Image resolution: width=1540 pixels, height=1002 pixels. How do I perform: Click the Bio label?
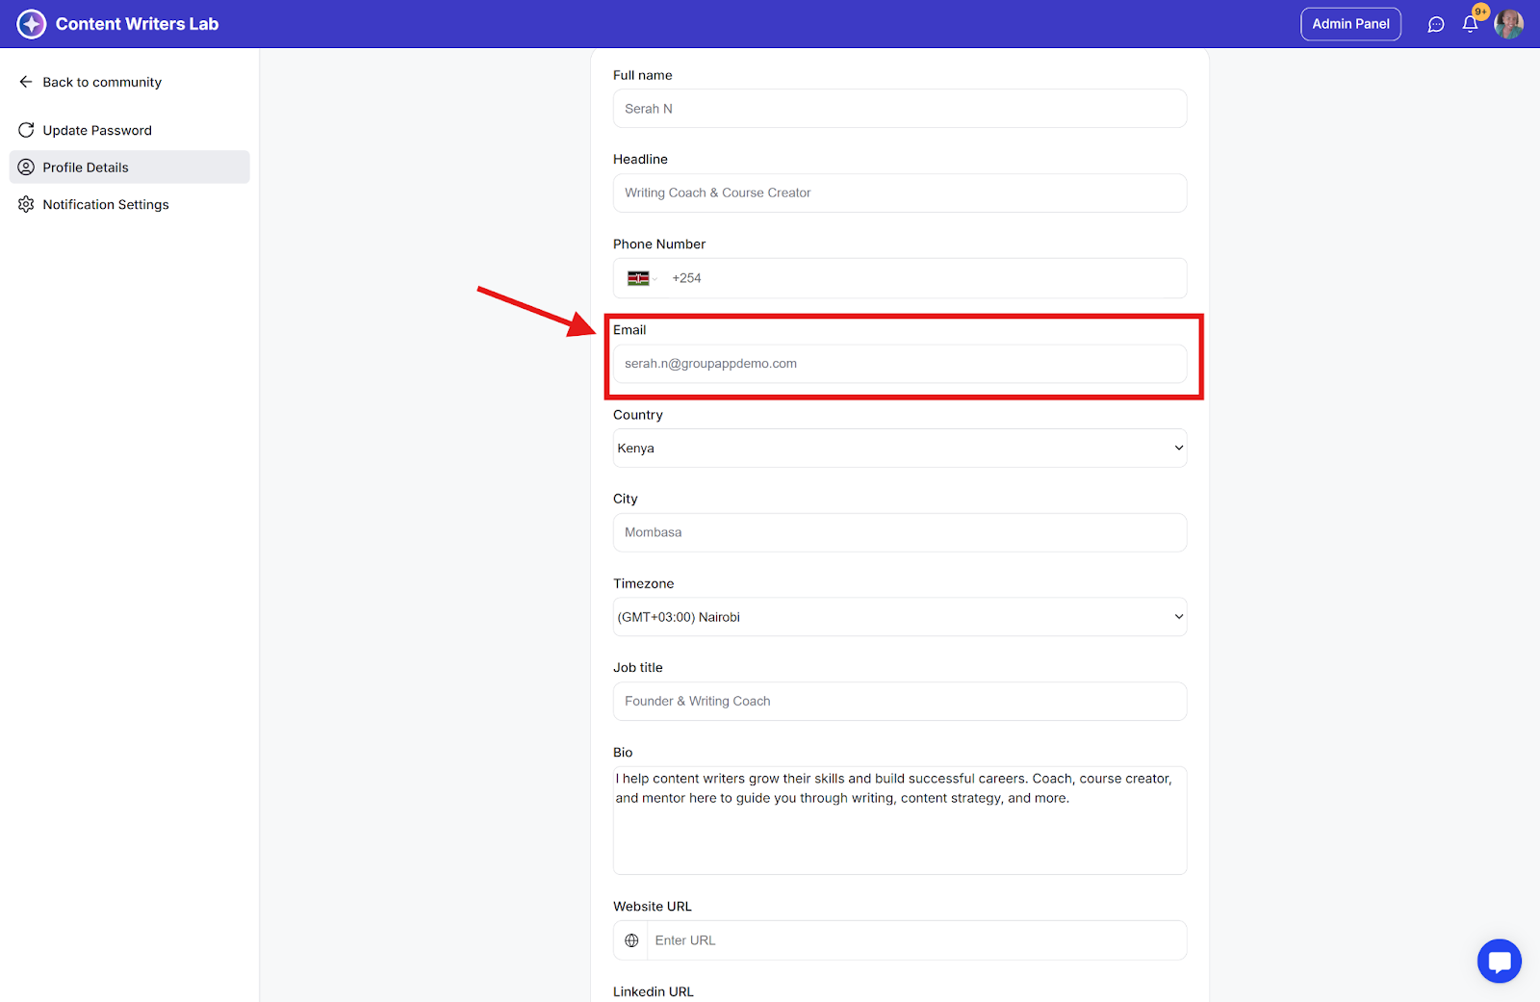(x=623, y=753)
